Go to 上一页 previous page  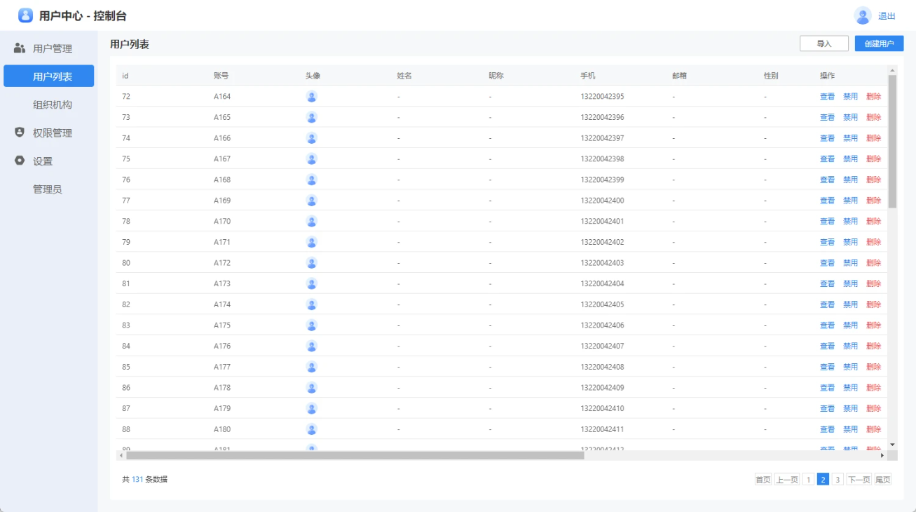click(786, 480)
